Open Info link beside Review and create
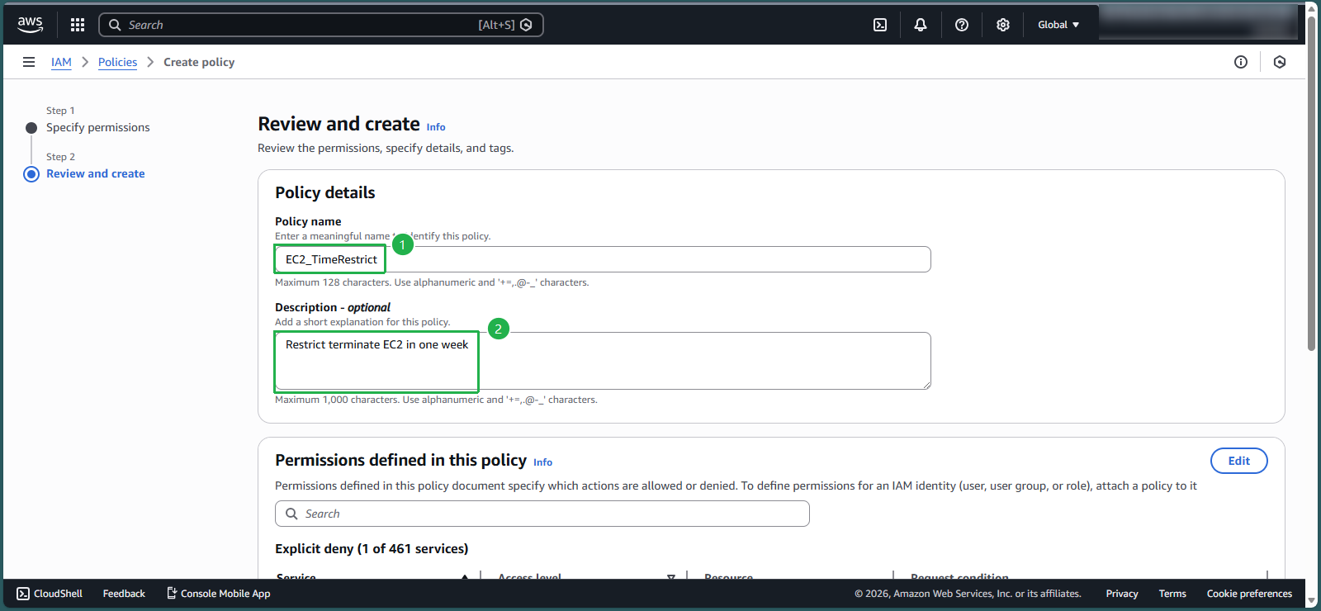Viewport: 1321px width, 611px height. coord(436,127)
